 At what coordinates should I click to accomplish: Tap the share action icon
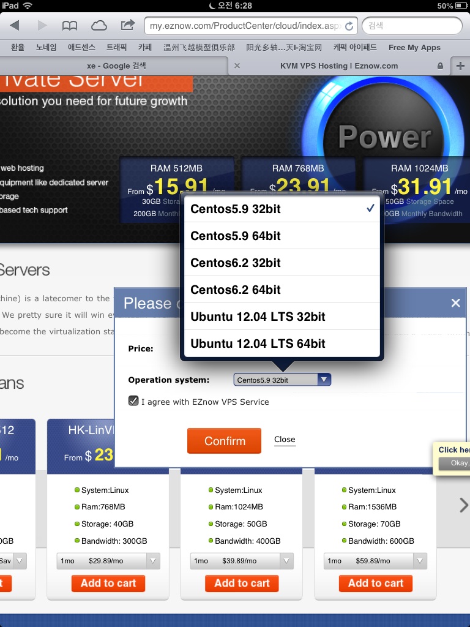pos(127,25)
